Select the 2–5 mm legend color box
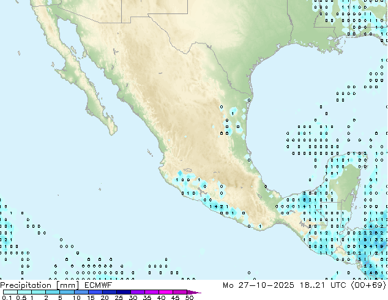This screenshot has width=388, height=300. (53, 292)
